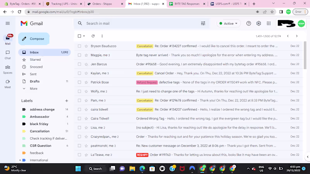Image resolution: width=310 pixels, height=174 pixels.
Task: Switch to Tracking UPS tab
Action: [64, 4]
